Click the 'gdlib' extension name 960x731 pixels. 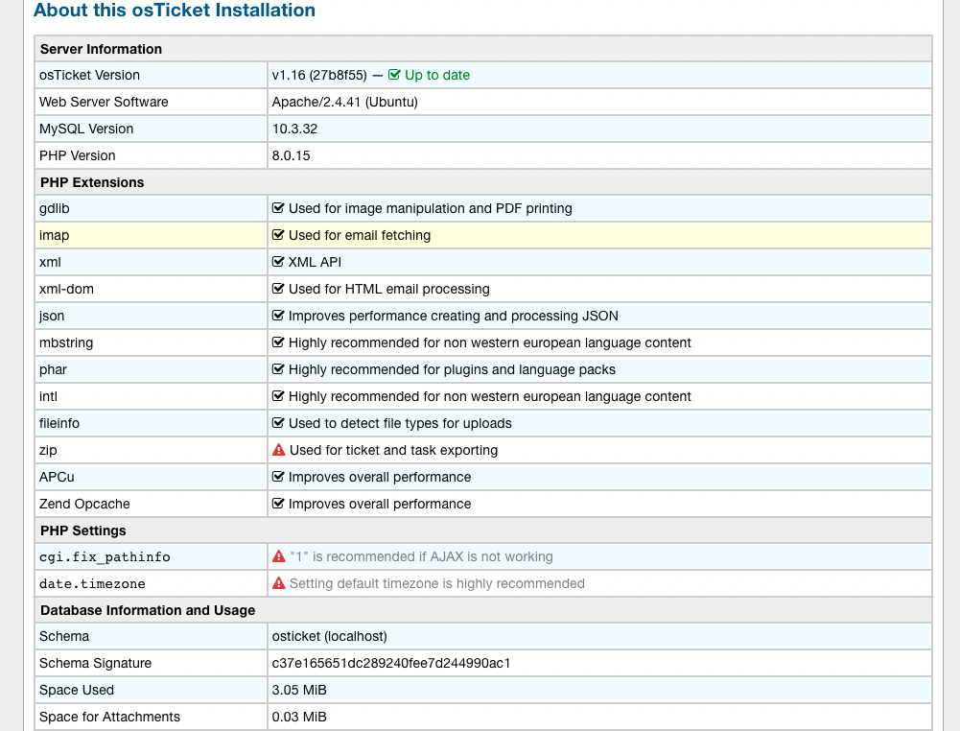[x=55, y=209]
